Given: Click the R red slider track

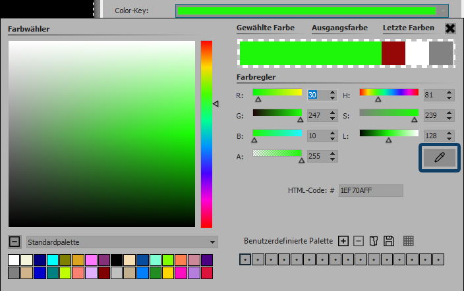Looking at the screenshot, I should (277, 92).
